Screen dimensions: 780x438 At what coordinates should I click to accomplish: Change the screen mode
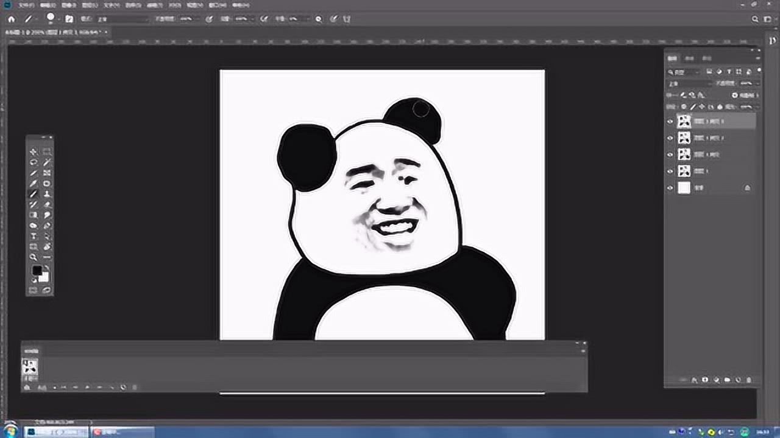coord(46,290)
